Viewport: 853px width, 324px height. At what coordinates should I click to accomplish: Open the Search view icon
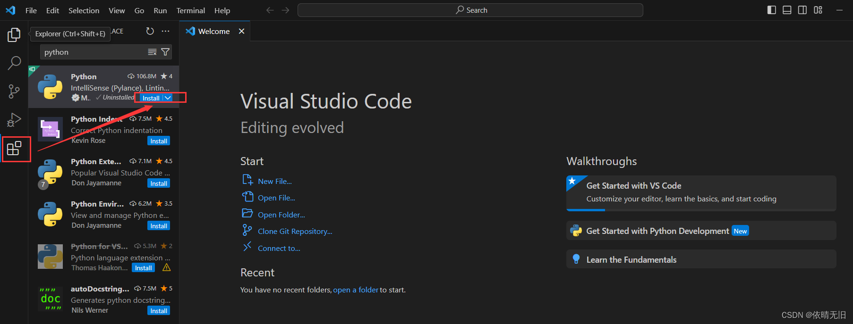pyautogui.click(x=14, y=63)
